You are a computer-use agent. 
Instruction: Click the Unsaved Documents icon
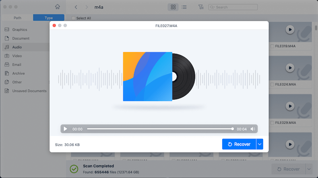coord(7,91)
